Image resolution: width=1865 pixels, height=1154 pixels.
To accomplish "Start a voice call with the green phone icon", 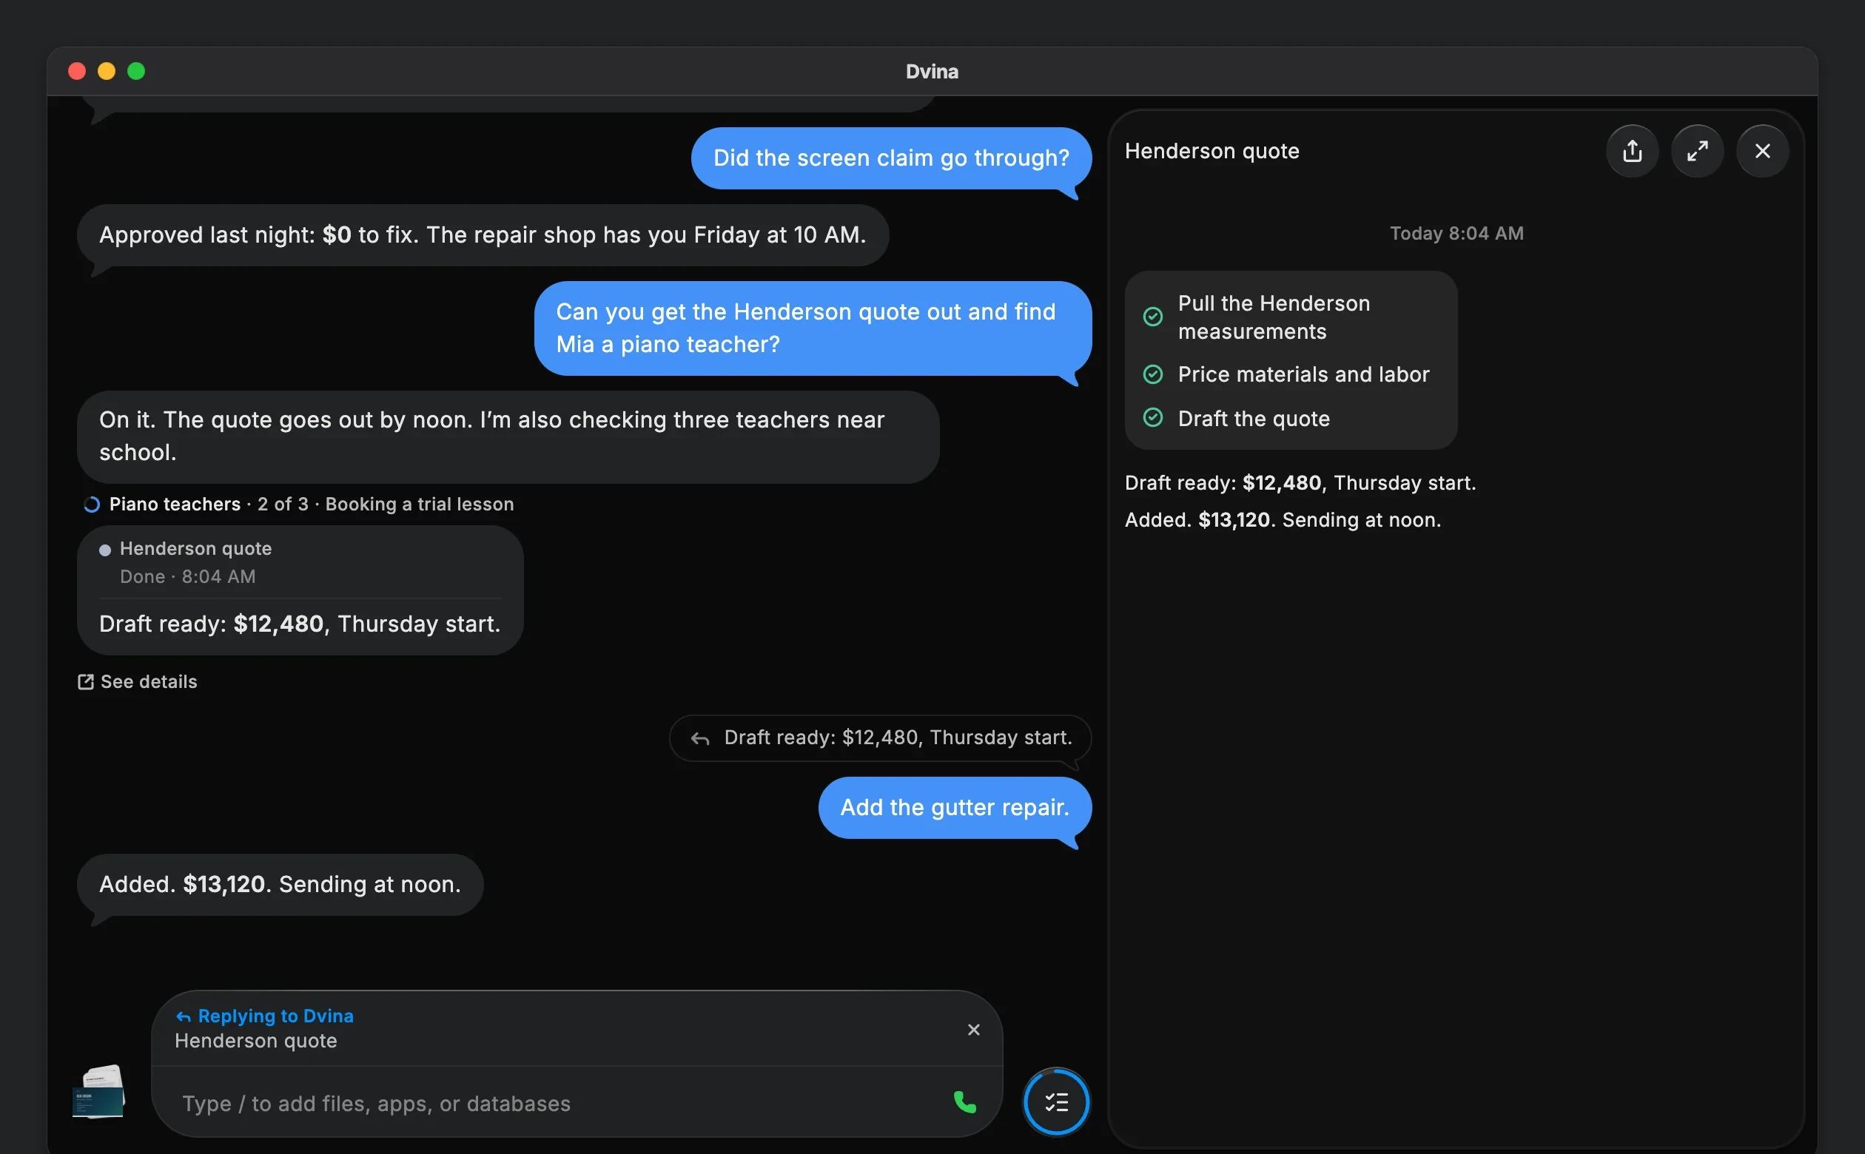I will click(964, 1101).
